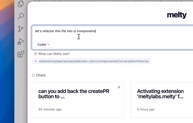Click the Chats section label
This screenshot has height=123, width=193.
click(41, 75)
